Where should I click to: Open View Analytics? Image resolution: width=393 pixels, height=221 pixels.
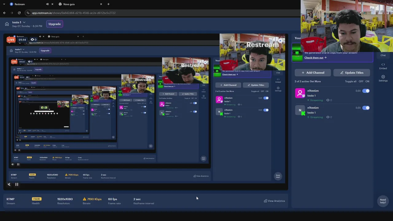(274, 201)
